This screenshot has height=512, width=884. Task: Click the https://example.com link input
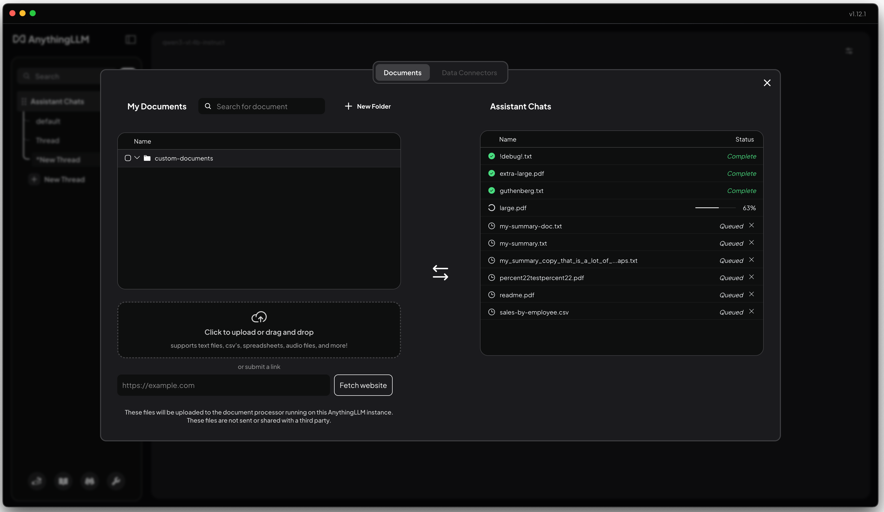[x=223, y=385]
